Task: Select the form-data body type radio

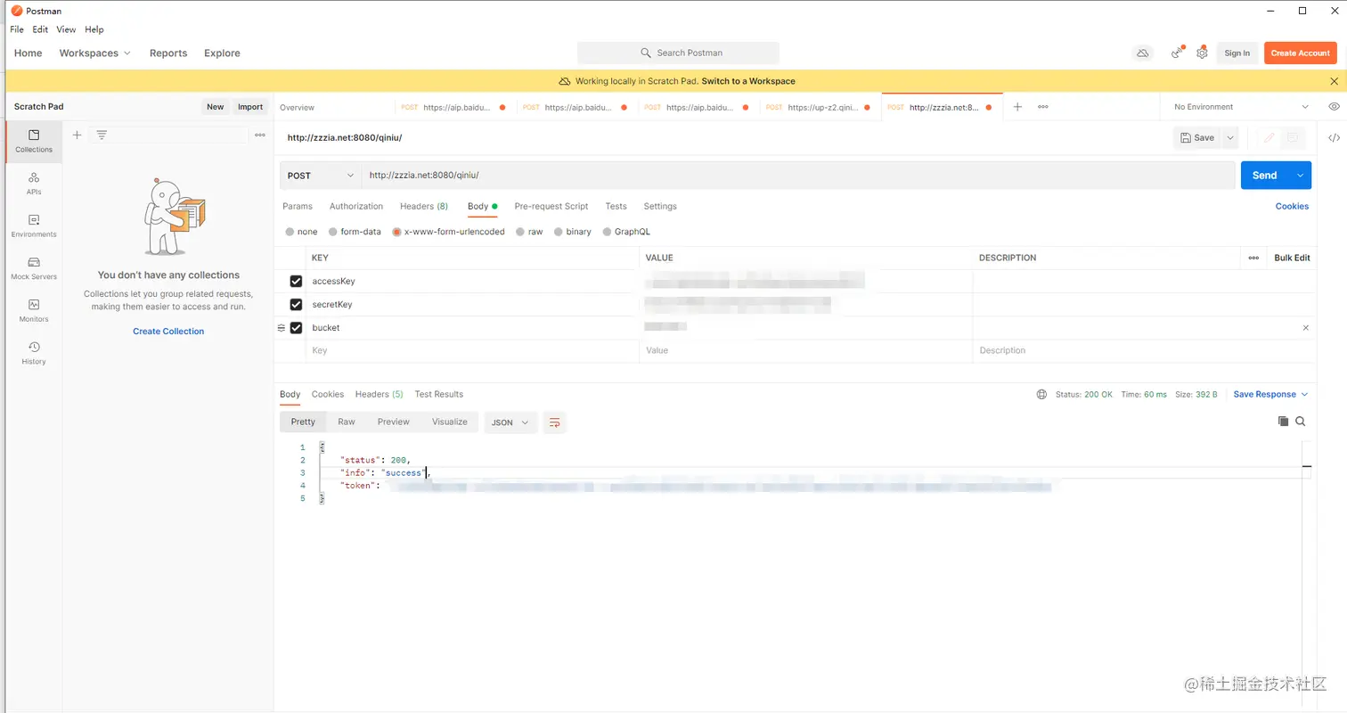Action: (332, 232)
